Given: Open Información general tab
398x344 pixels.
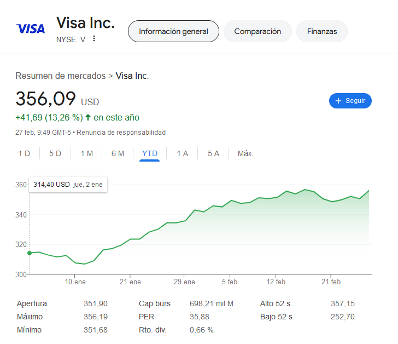Looking at the screenshot, I should (x=173, y=31).
